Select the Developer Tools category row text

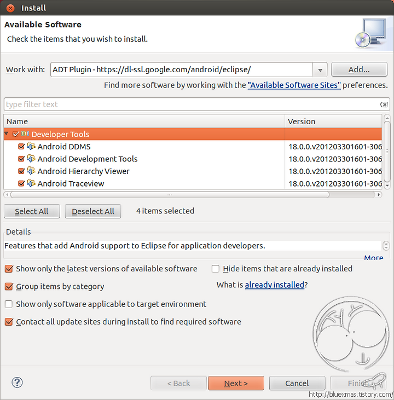pyautogui.click(x=60, y=134)
